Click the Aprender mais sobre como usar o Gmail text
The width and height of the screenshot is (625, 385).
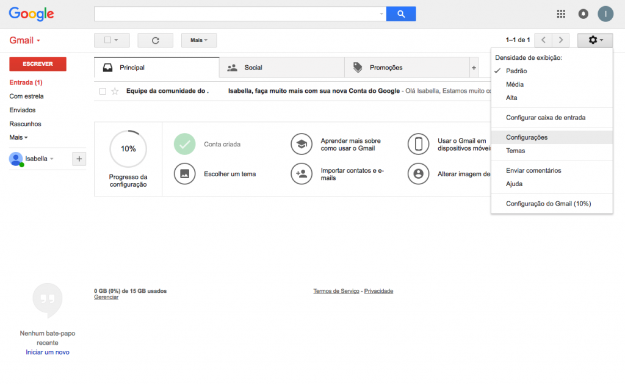tap(351, 145)
